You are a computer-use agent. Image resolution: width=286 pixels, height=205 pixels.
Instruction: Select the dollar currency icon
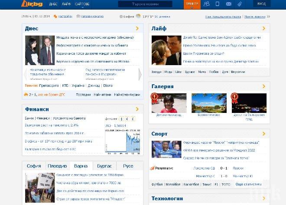pos(121,119)
